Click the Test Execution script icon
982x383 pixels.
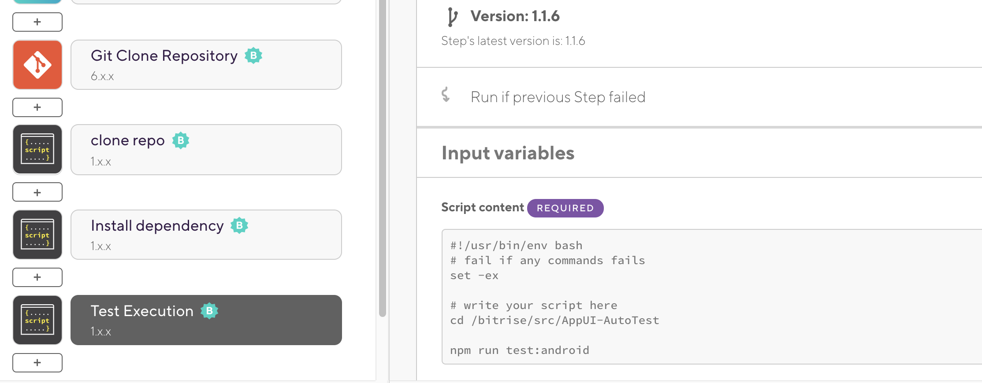(x=37, y=320)
